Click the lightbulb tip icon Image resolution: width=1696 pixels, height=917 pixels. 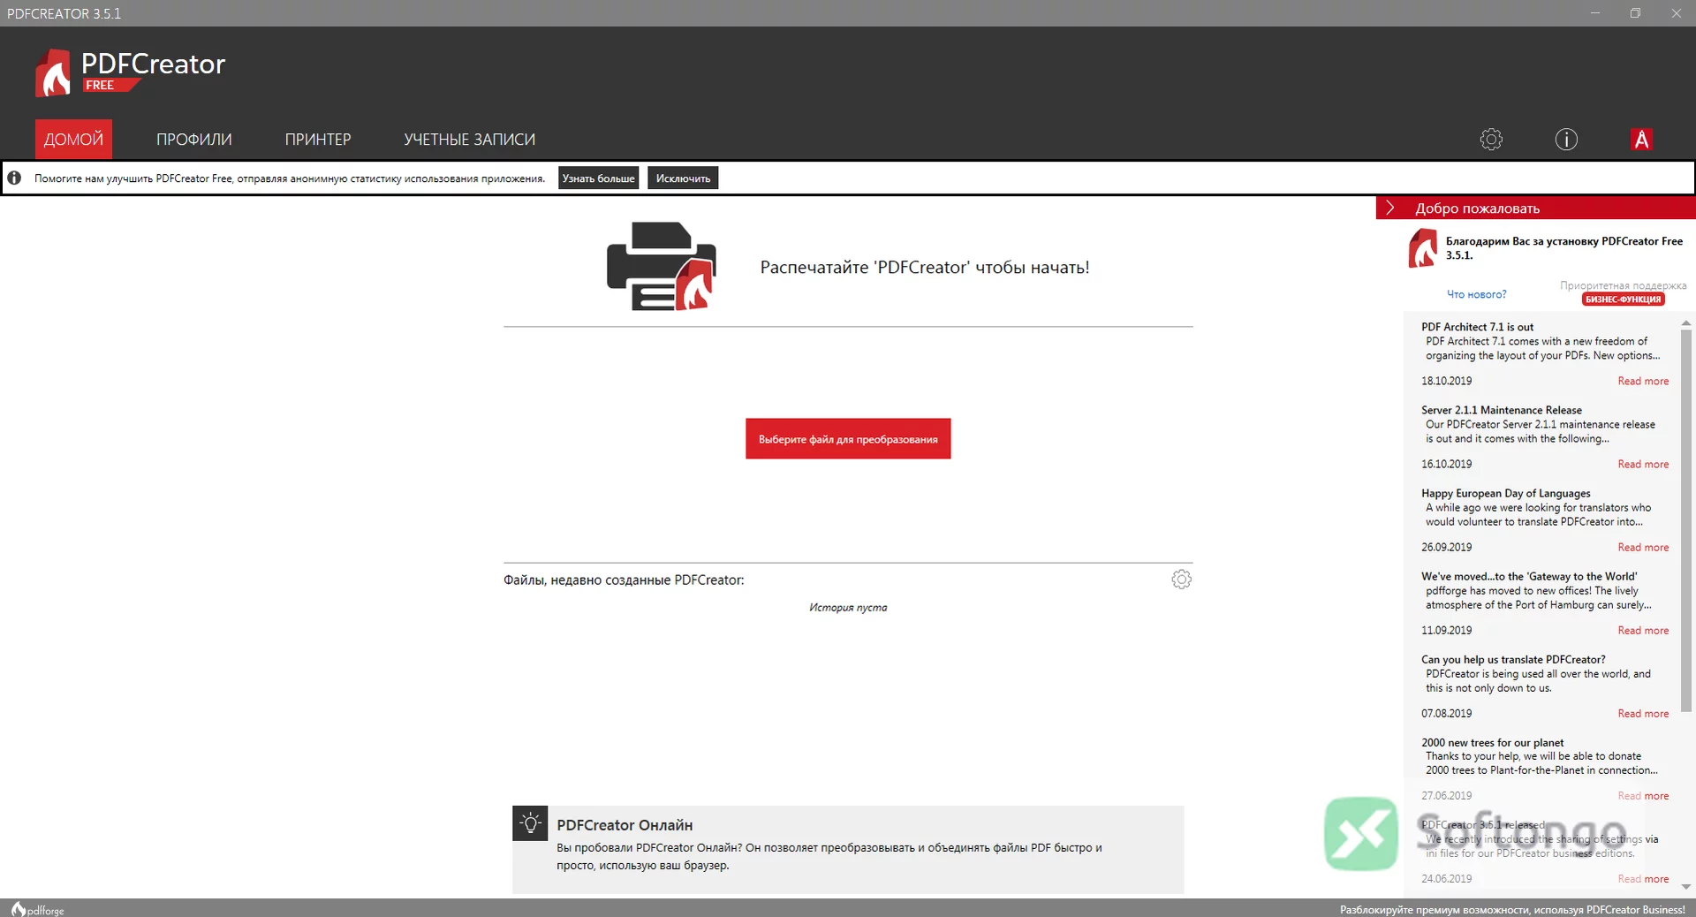pyautogui.click(x=530, y=823)
